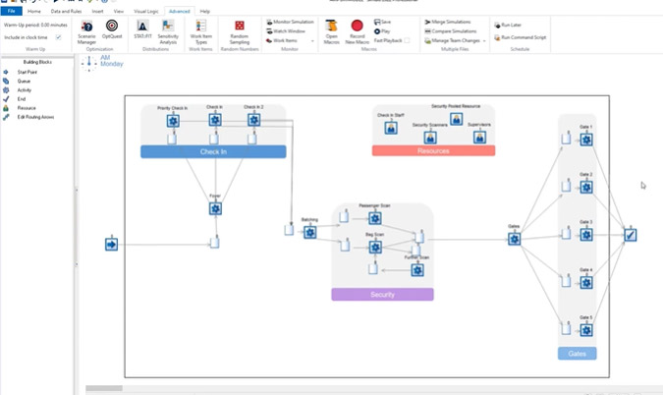Image resolution: width=663 pixels, height=395 pixels.
Task: Click the Random Sampling dice icon
Action: [239, 29]
